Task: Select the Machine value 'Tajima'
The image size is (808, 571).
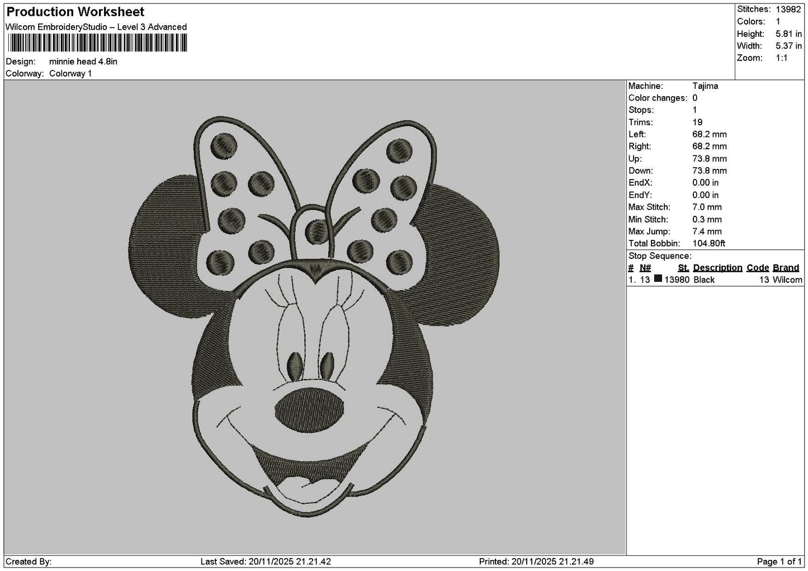Action: point(705,86)
